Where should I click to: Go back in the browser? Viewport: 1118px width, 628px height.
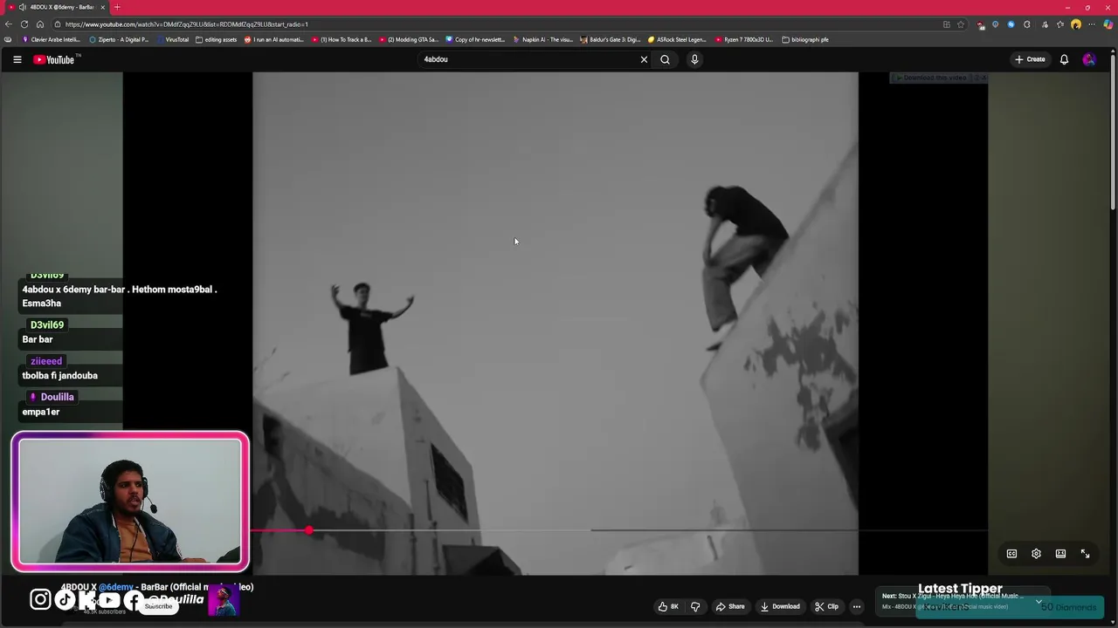pos(9,24)
